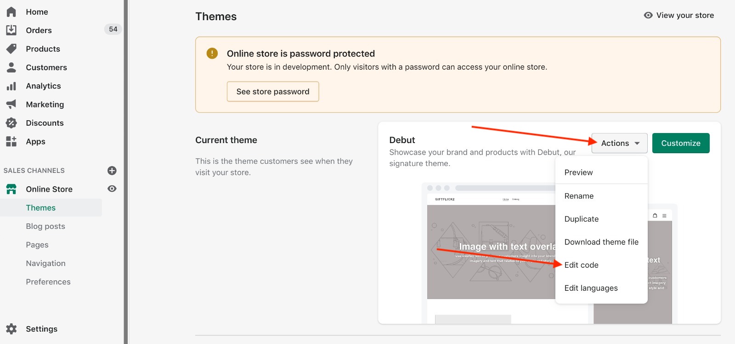Viewport: 735px width, 344px height.
Task: Expand the Actions dropdown
Action: pyautogui.click(x=619, y=143)
